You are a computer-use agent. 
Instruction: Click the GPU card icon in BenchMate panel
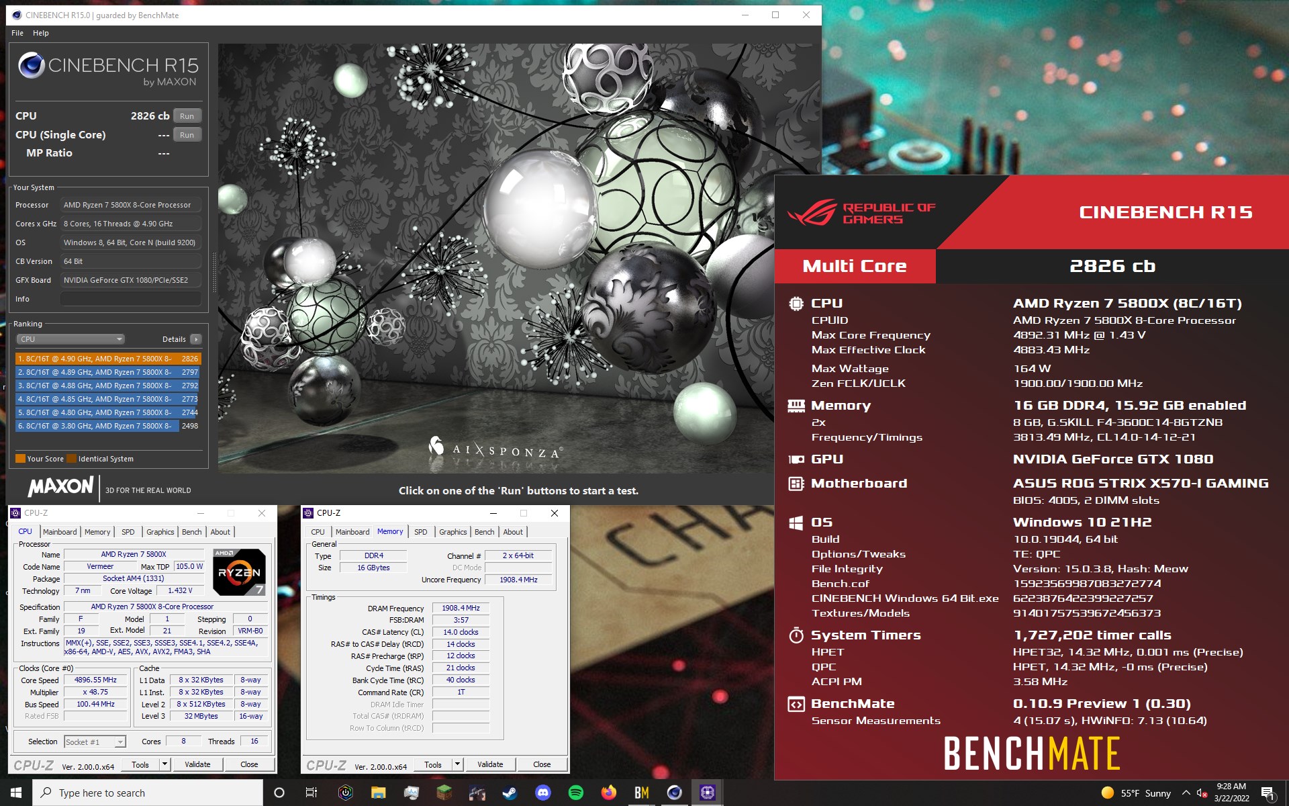(x=796, y=459)
